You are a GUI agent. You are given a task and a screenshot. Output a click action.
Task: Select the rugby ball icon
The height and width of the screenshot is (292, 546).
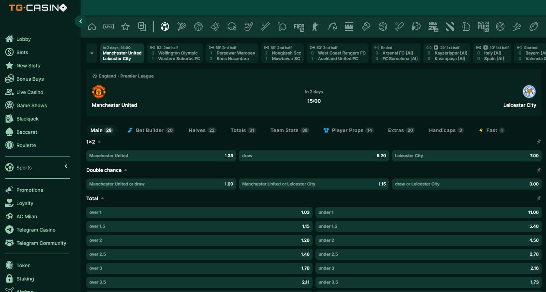point(534,27)
